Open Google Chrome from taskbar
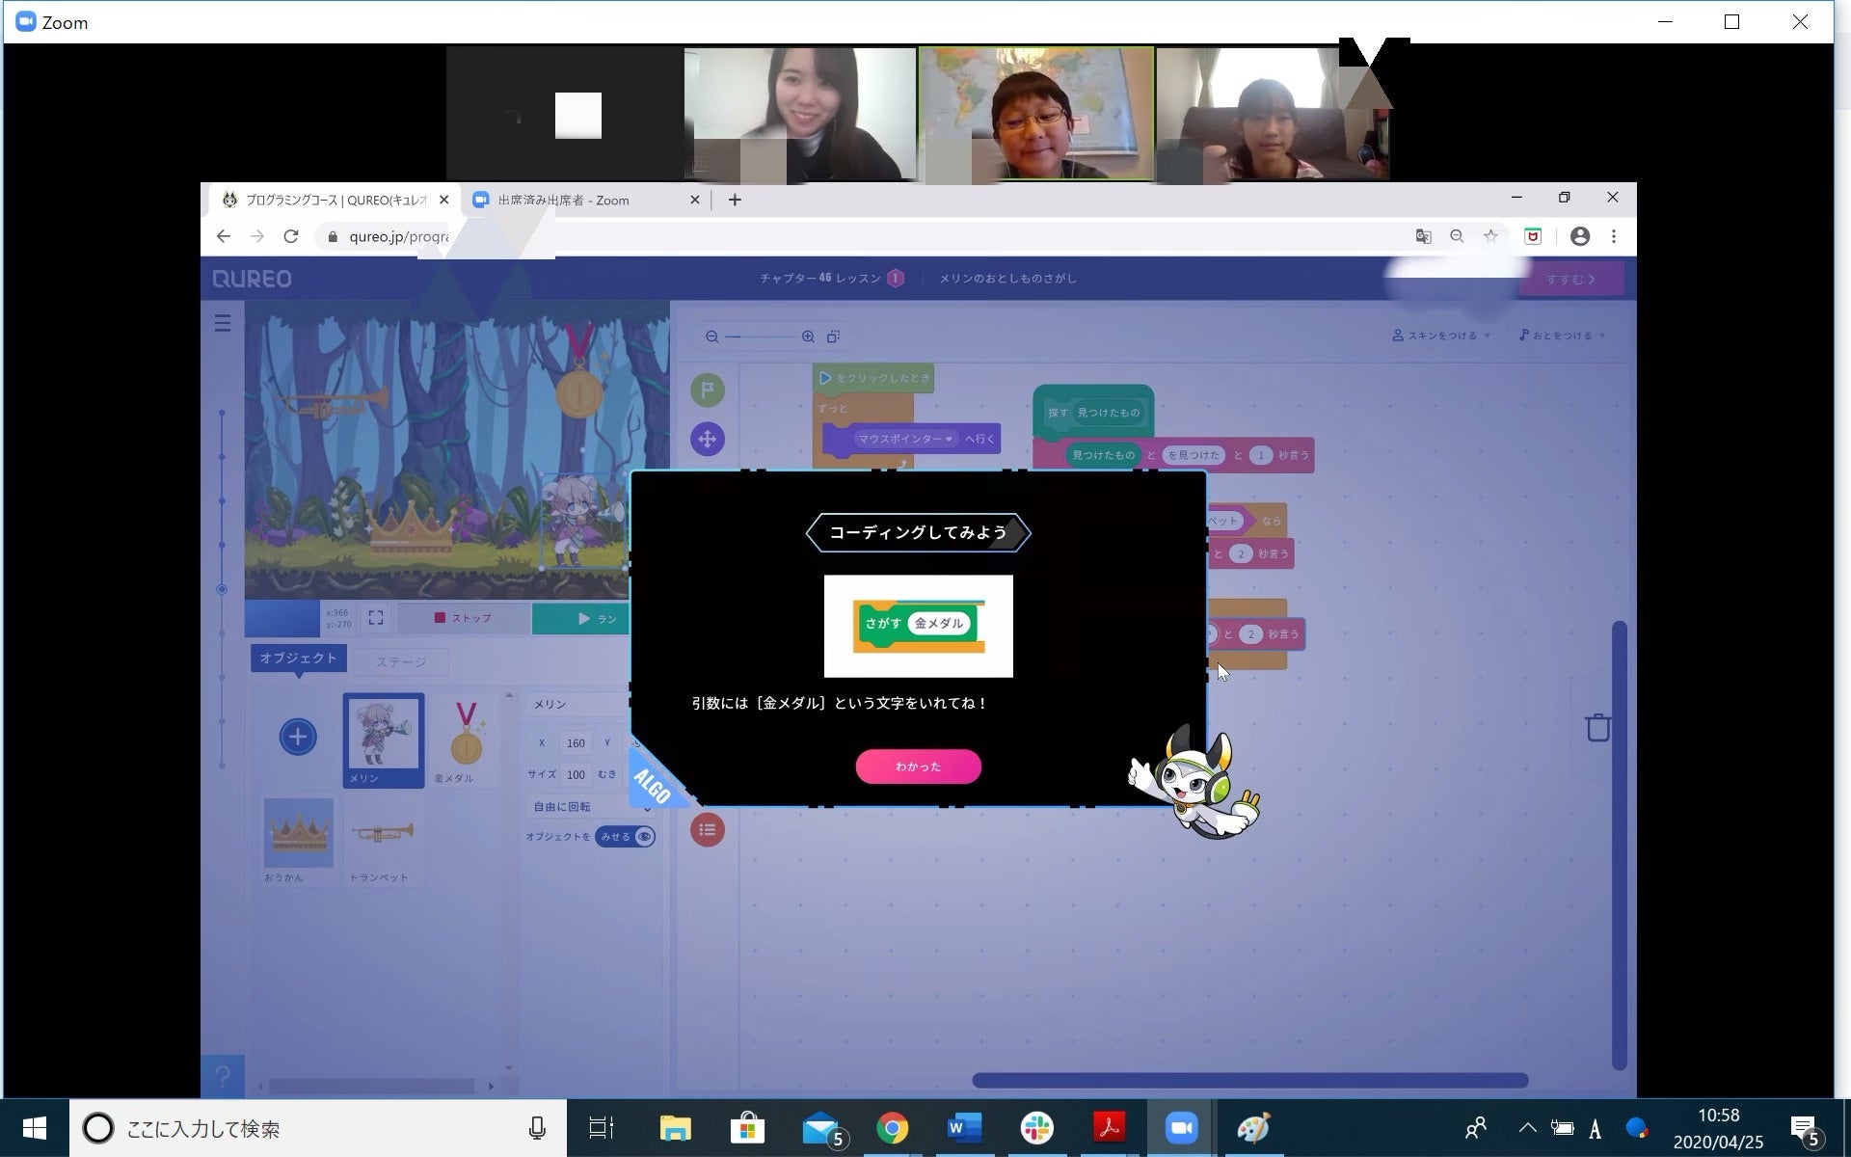The width and height of the screenshot is (1851, 1157). [x=893, y=1128]
